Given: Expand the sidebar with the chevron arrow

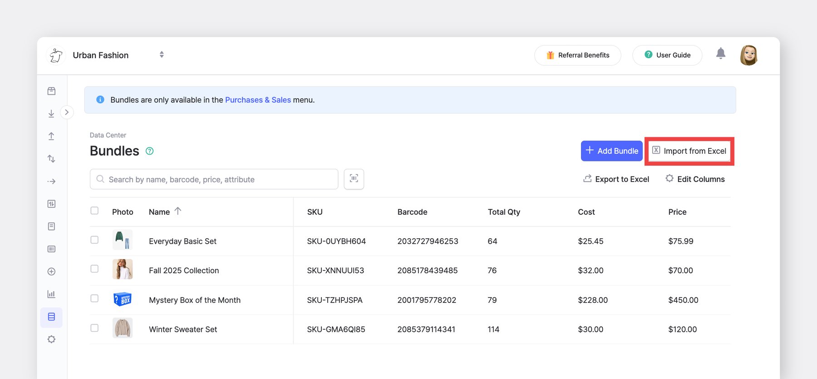Looking at the screenshot, I should click(67, 112).
